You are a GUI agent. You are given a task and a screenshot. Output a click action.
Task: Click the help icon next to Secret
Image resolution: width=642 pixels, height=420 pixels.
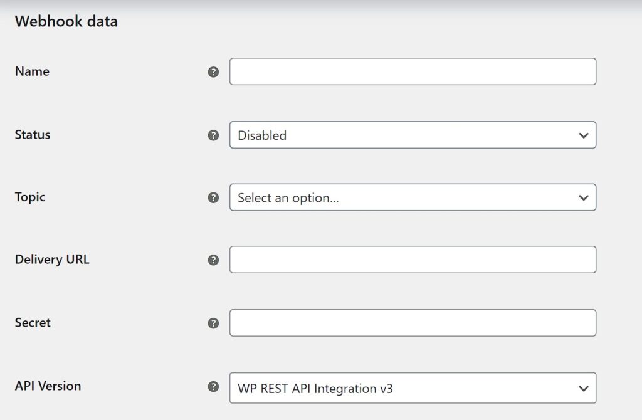(213, 323)
